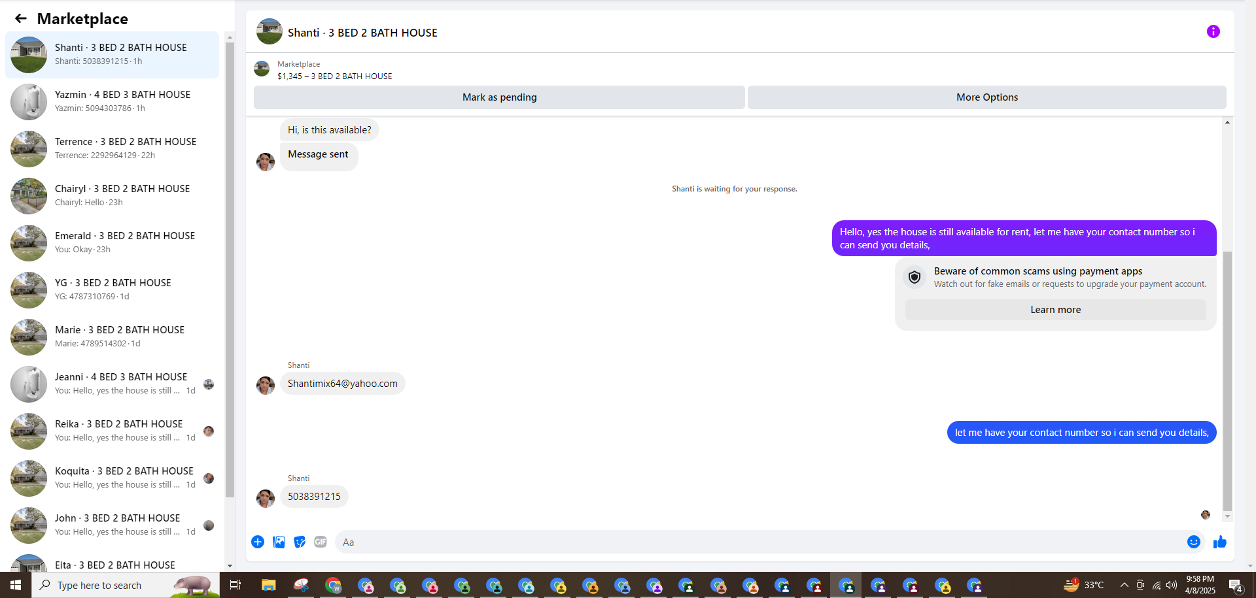Screen dimensions: 1256x598
Task: Open Emerald conversation
Action: [x=112, y=243]
